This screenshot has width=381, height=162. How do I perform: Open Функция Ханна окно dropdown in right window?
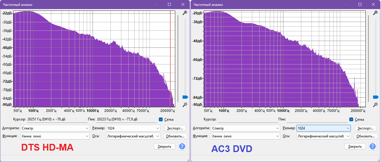click(x=246, y=136)
